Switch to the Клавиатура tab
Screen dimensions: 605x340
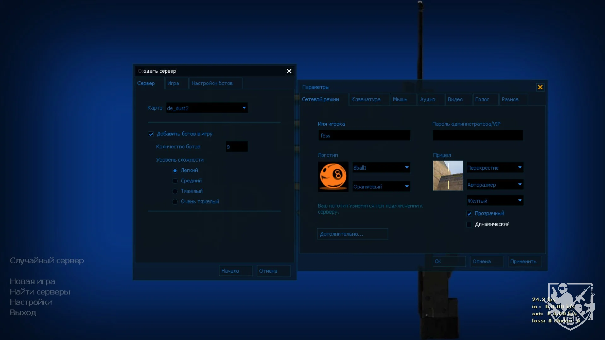[x=366, y=100]
